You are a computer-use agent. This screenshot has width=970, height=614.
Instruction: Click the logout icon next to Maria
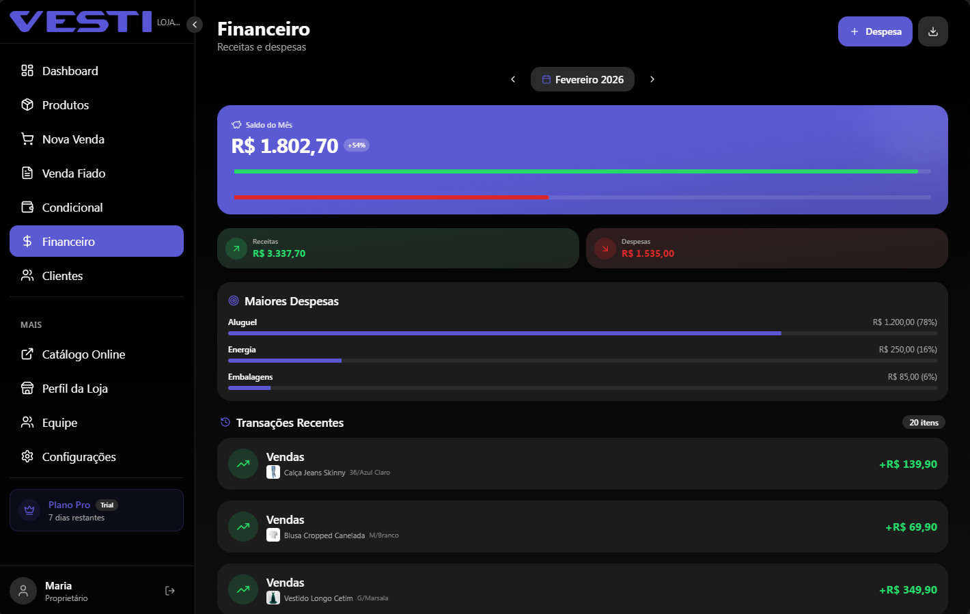click(169, 590)
